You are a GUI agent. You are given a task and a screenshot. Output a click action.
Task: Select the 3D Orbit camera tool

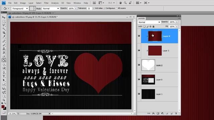(4, 92)
